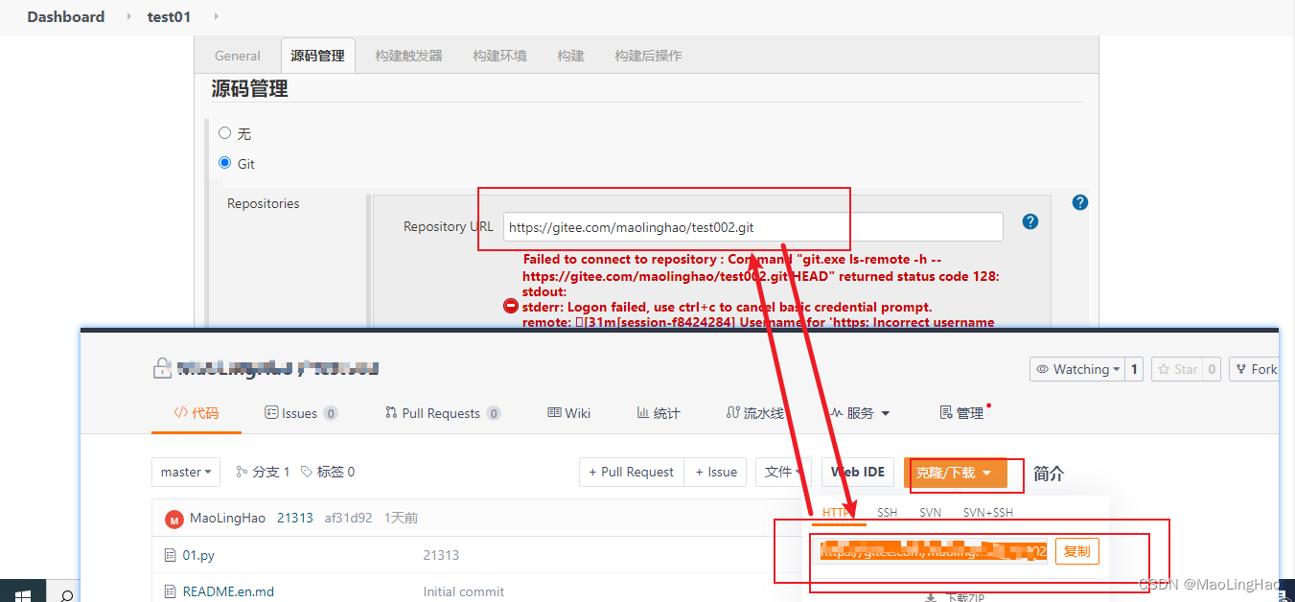Click the file icon of README.en.md
The width and height of the screenshot is (1295, 602).
171,591
